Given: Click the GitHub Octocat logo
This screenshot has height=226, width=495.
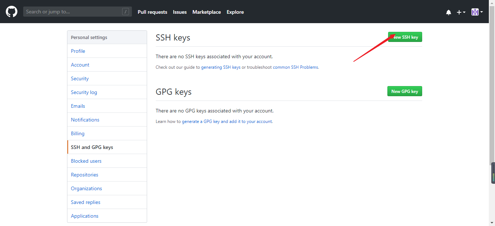Looking at the screenshot, I should [12, 12].
